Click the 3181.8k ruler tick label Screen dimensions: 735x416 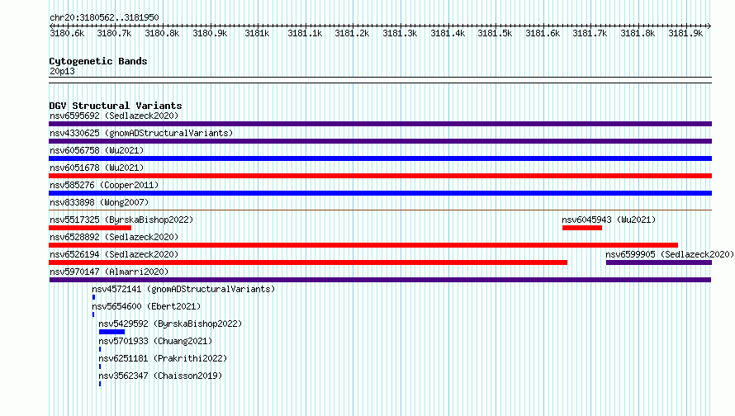[x=638, y=33]
